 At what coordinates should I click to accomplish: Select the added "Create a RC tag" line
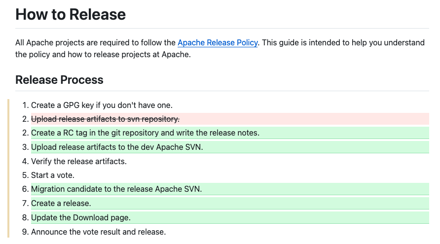click(x=145, y=133)
